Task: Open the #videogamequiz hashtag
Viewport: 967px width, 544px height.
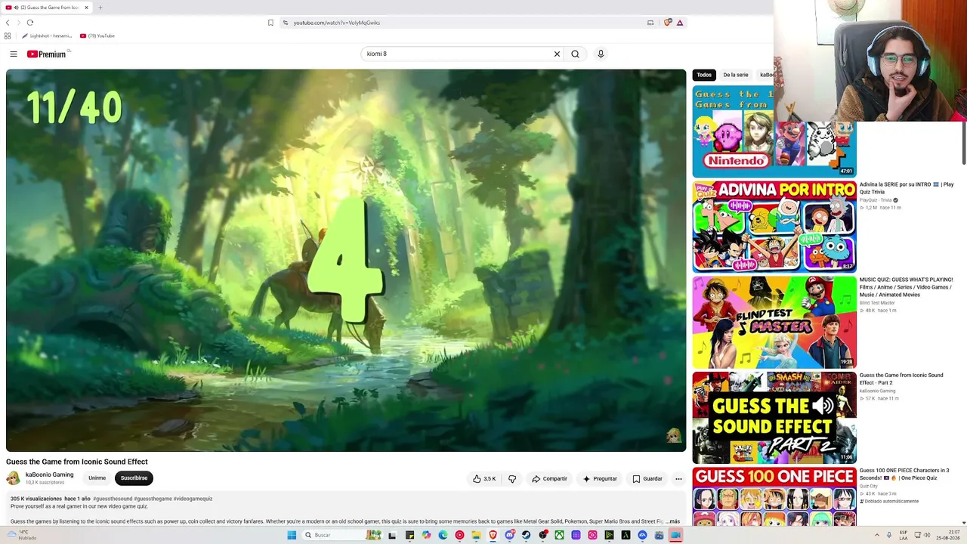Action: click(x=193, y=499)
